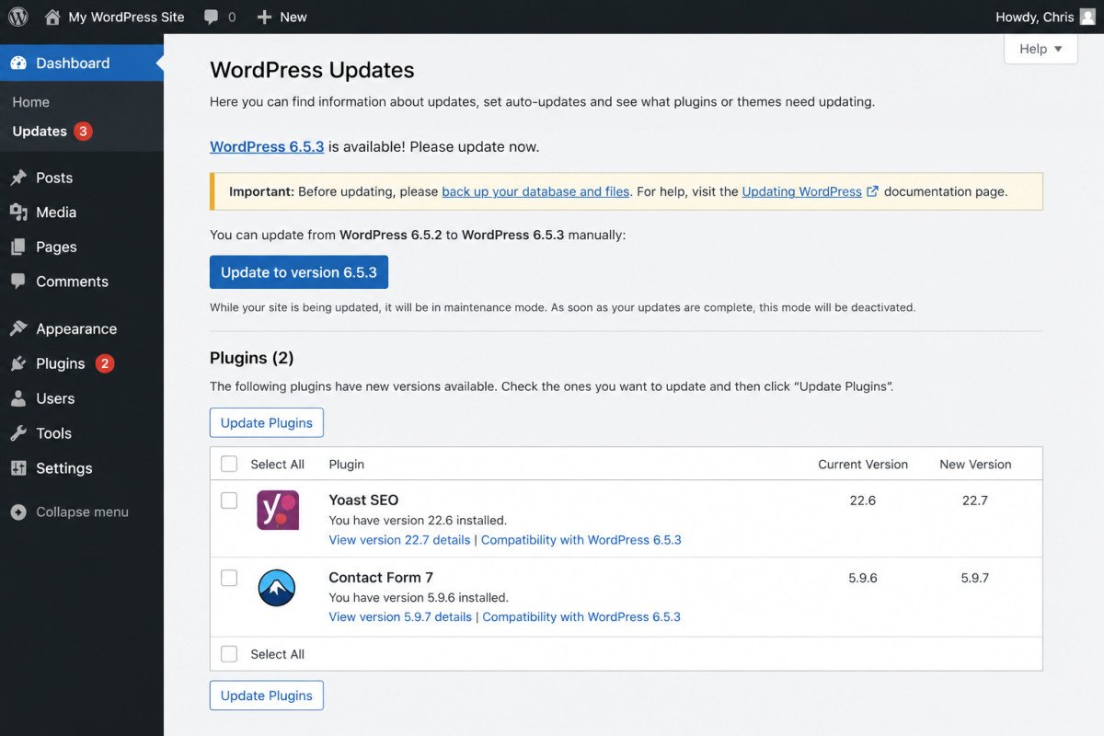The height and width of the screenshot is (736, 1104).
Task: Open Updating WordPress documentation link
Action: pos(802,191)
